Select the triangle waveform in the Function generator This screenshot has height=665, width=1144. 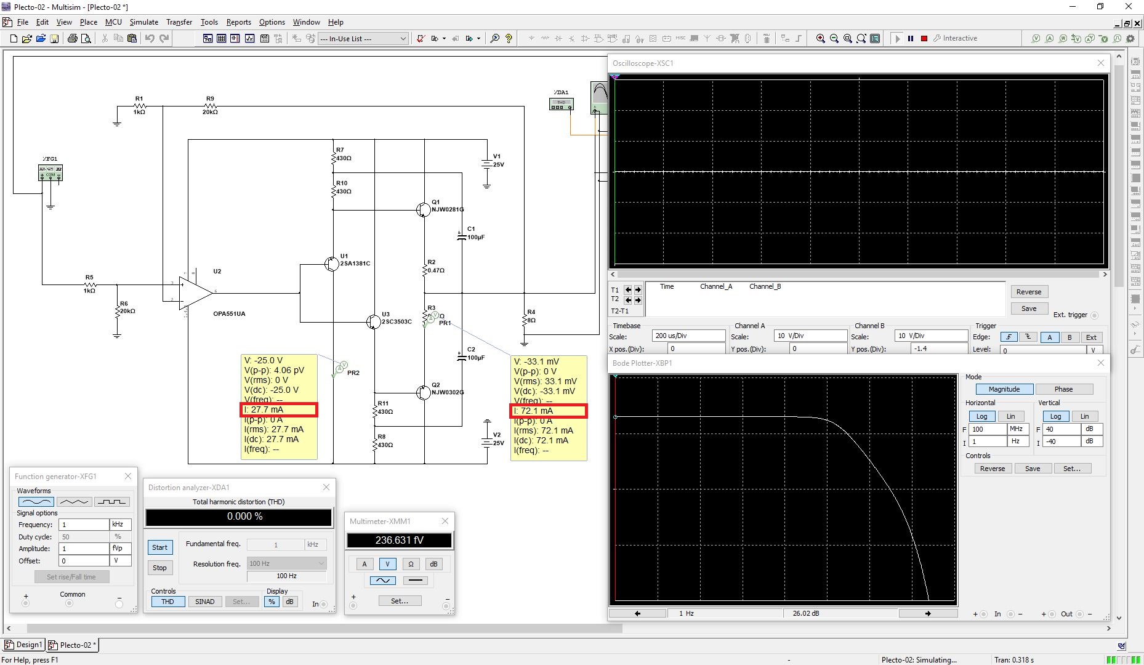tap(75, 502)
